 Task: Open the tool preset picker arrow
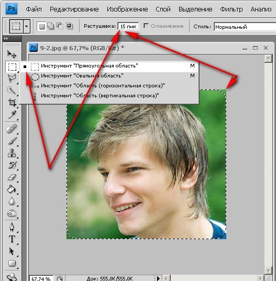click(x=27, y=27)
